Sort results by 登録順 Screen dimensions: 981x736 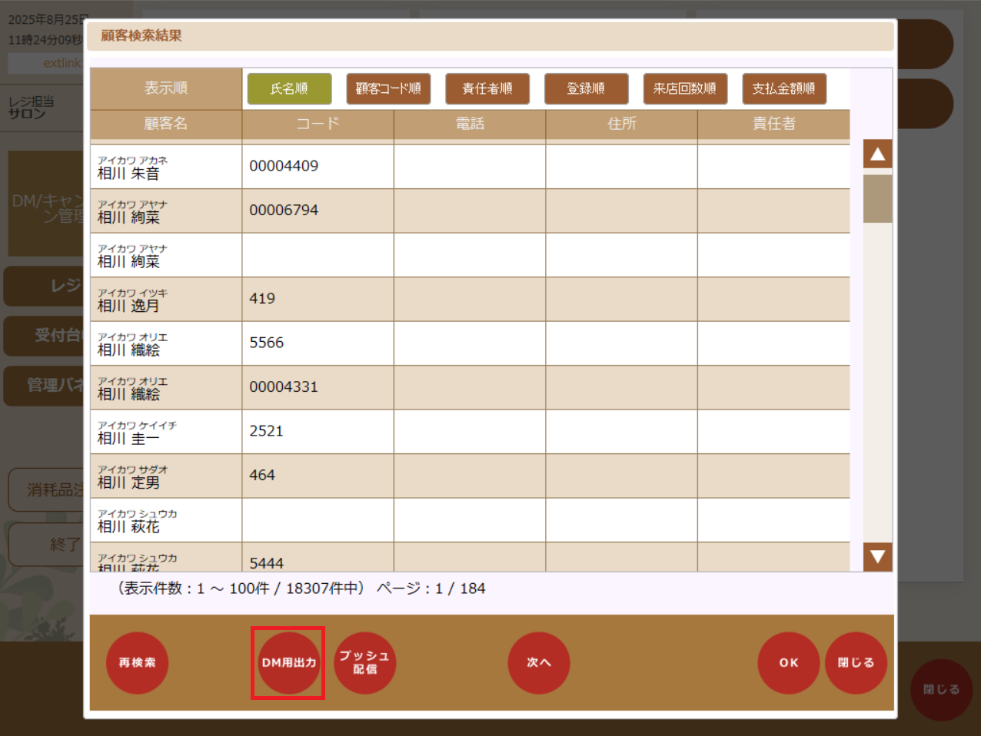[586, 89]
